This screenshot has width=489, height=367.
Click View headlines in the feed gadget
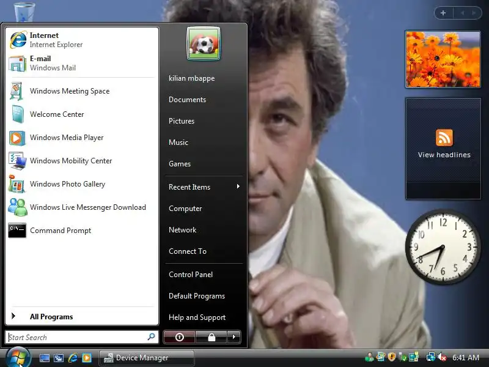(444, 155)
